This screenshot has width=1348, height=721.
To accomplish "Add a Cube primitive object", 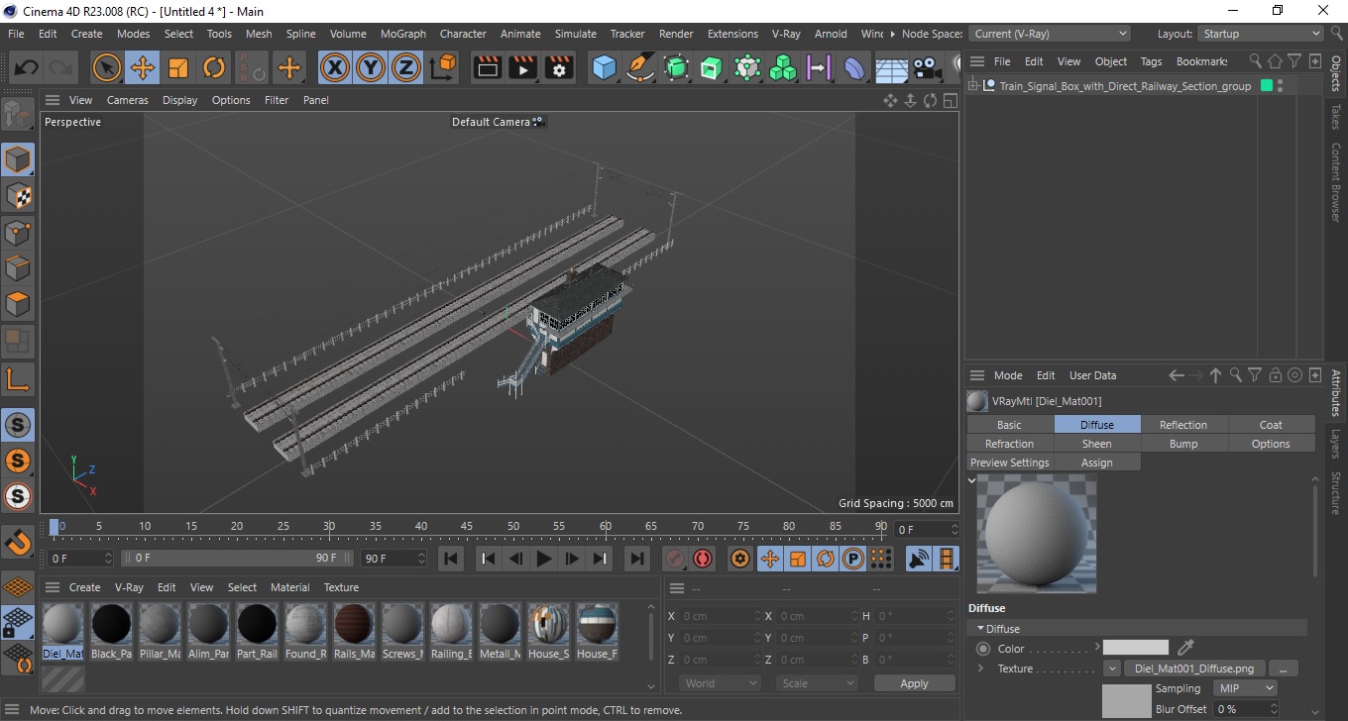I will pos(605,68).
